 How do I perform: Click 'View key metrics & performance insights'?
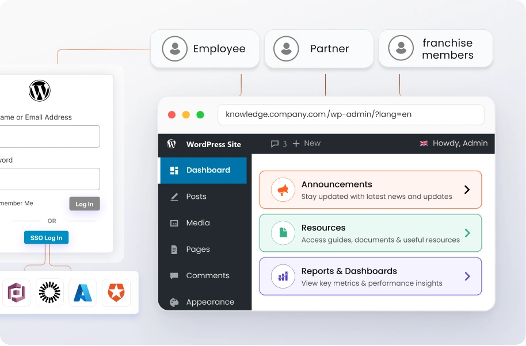(x=372, y=283)
